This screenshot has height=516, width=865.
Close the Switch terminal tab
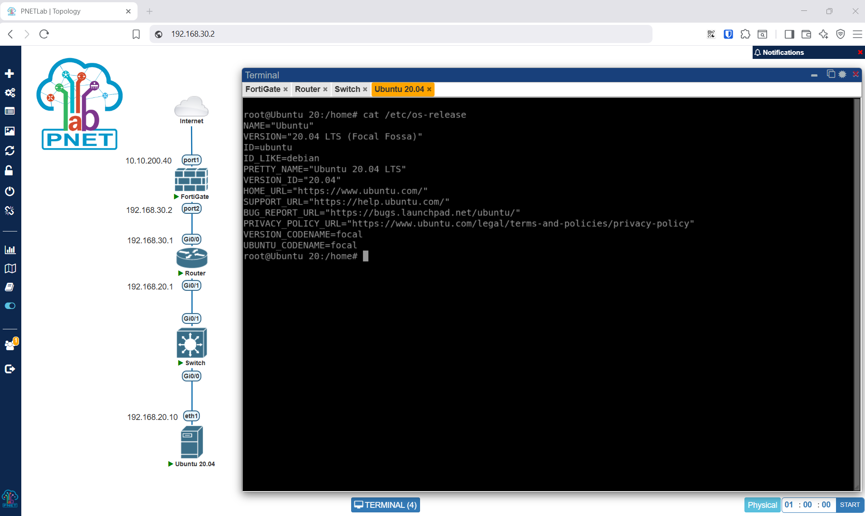[365, 90]
